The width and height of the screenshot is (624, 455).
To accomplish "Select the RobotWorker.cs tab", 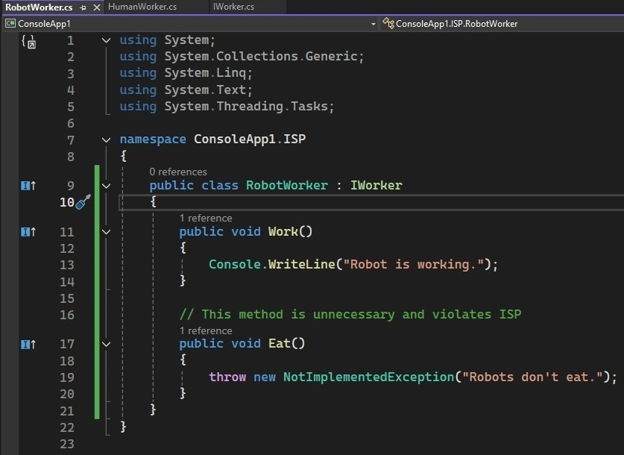I will click(x=39, y=7).
